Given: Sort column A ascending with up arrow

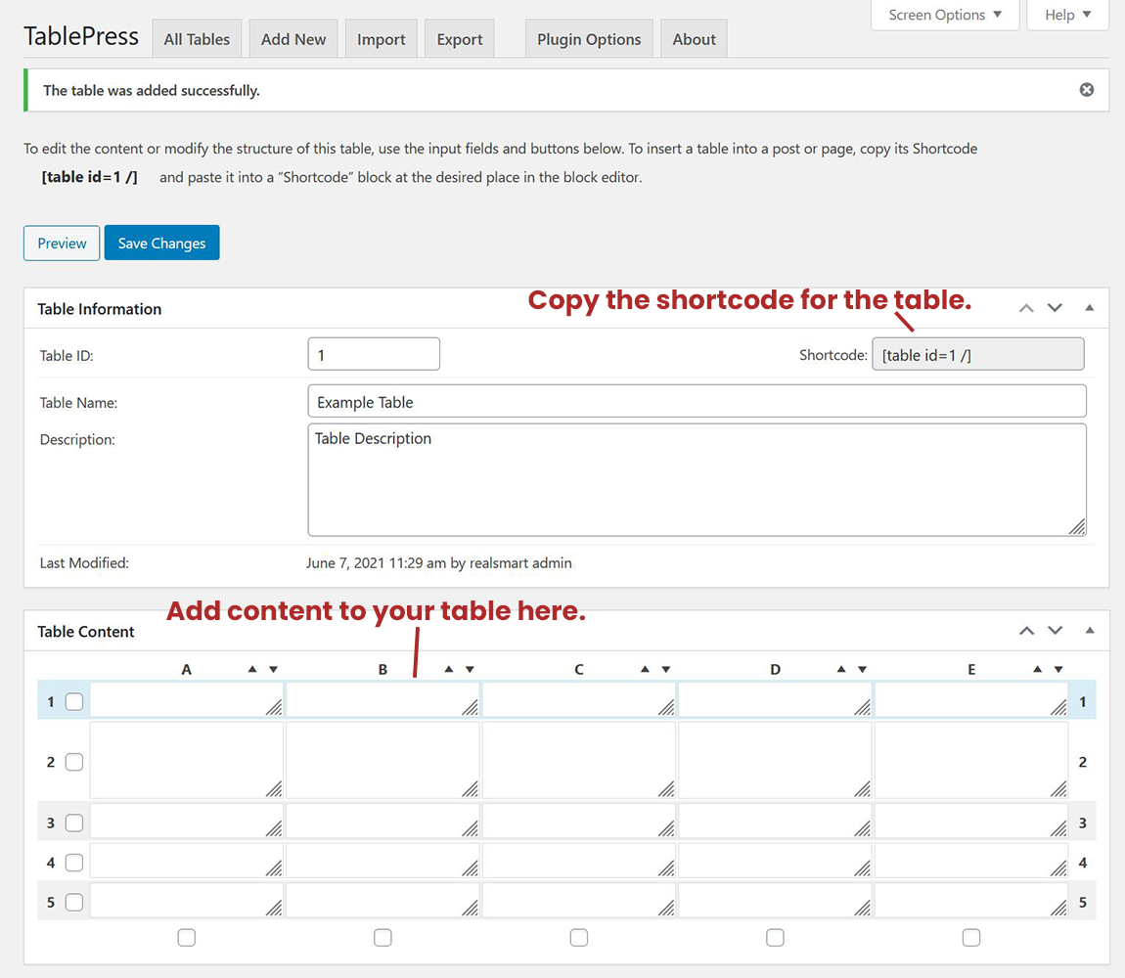Looking at the screenshot, I should (252, 670).
